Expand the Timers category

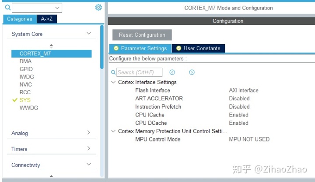coord(89,148)
